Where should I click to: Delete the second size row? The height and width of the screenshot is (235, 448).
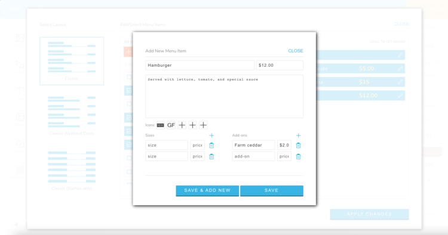[211, 157]
